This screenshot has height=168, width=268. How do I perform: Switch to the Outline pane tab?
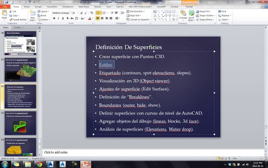(17, 28)
